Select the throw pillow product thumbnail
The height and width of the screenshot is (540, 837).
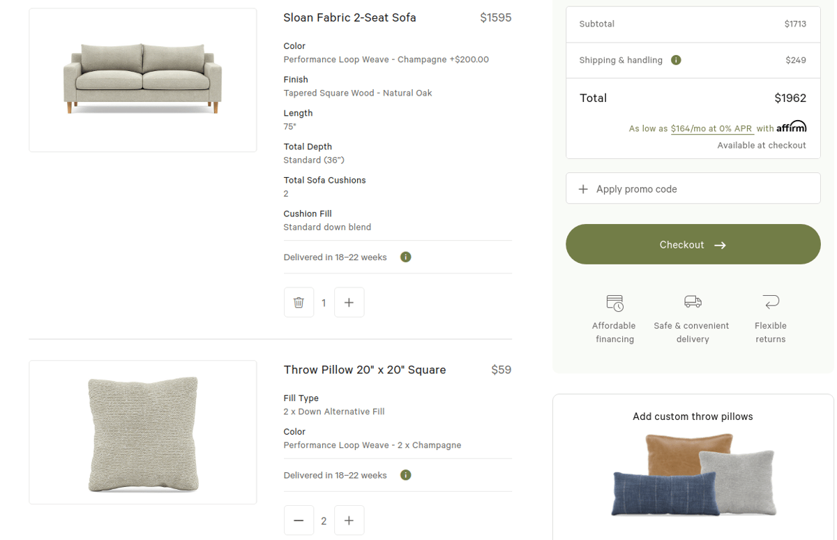[142, 432]
